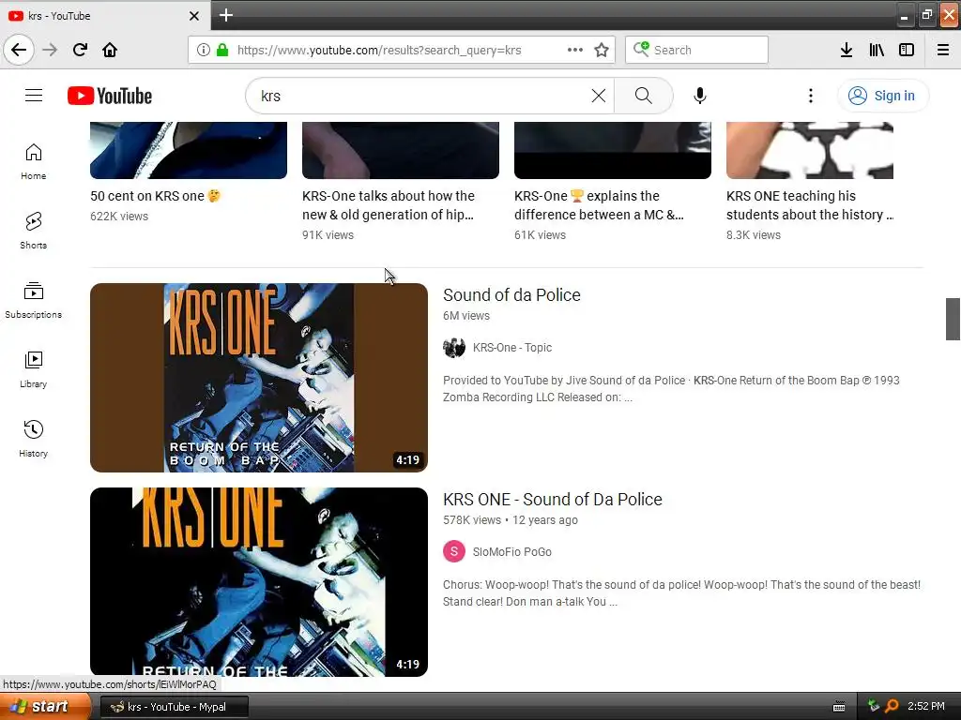Viewport: 961px width, 720px height.
Task: Click '622K views' under 50 cent short
Action: [x=119, y=217]
